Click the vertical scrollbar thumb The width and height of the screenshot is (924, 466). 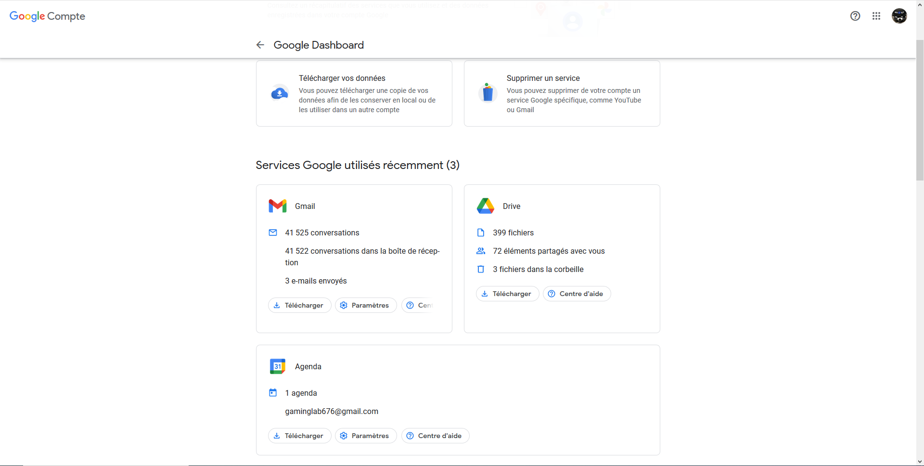[920, 110]
